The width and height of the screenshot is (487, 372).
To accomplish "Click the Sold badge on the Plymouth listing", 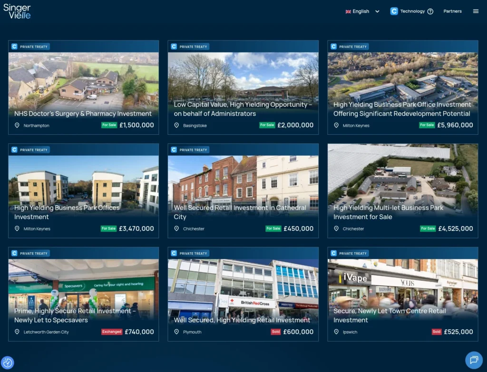I will [x=275, y=332].
